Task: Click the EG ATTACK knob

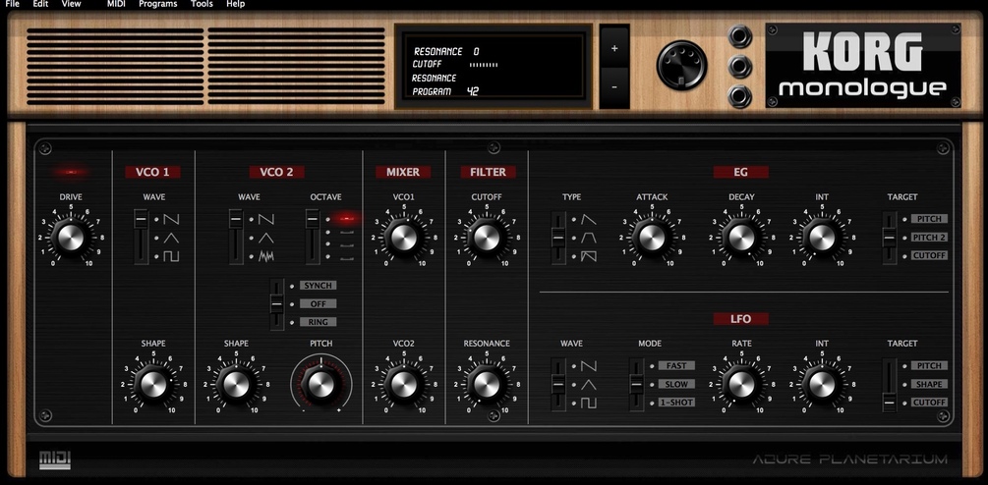Action: coord(652,238)
